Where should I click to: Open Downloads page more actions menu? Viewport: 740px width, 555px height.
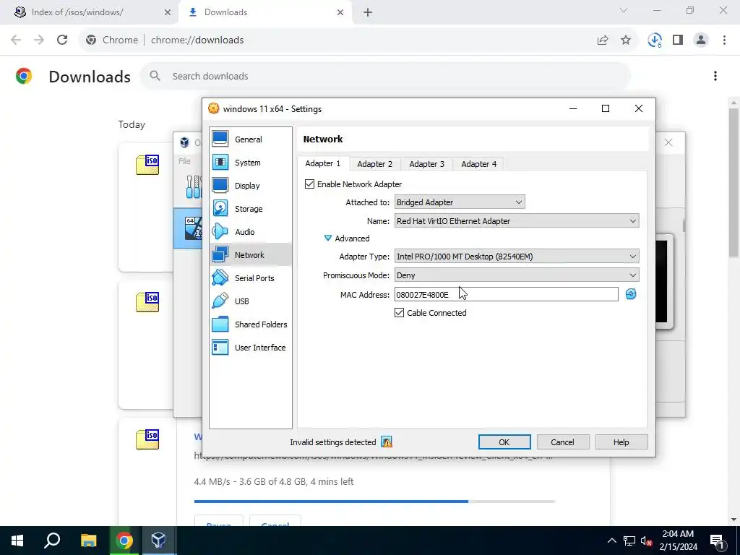715,76
